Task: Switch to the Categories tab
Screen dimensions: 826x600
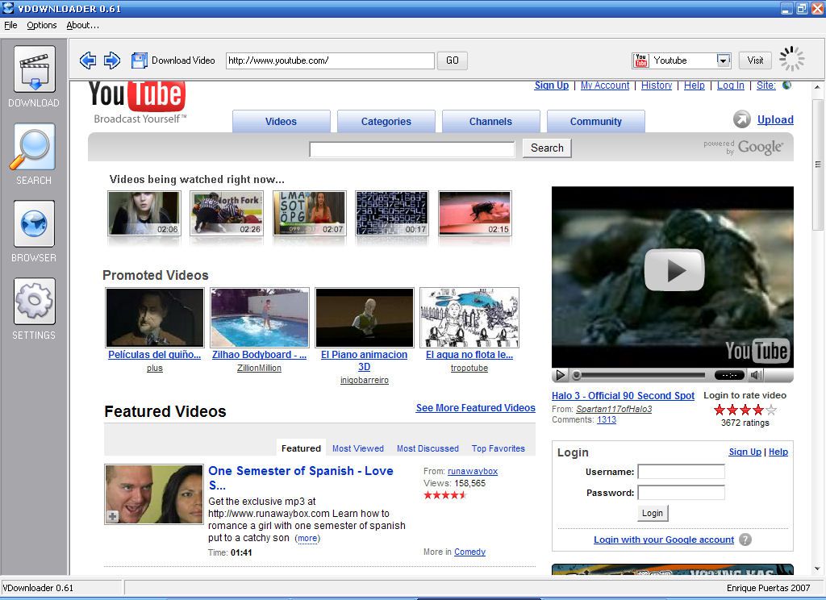Action: (x=386, y=122)
